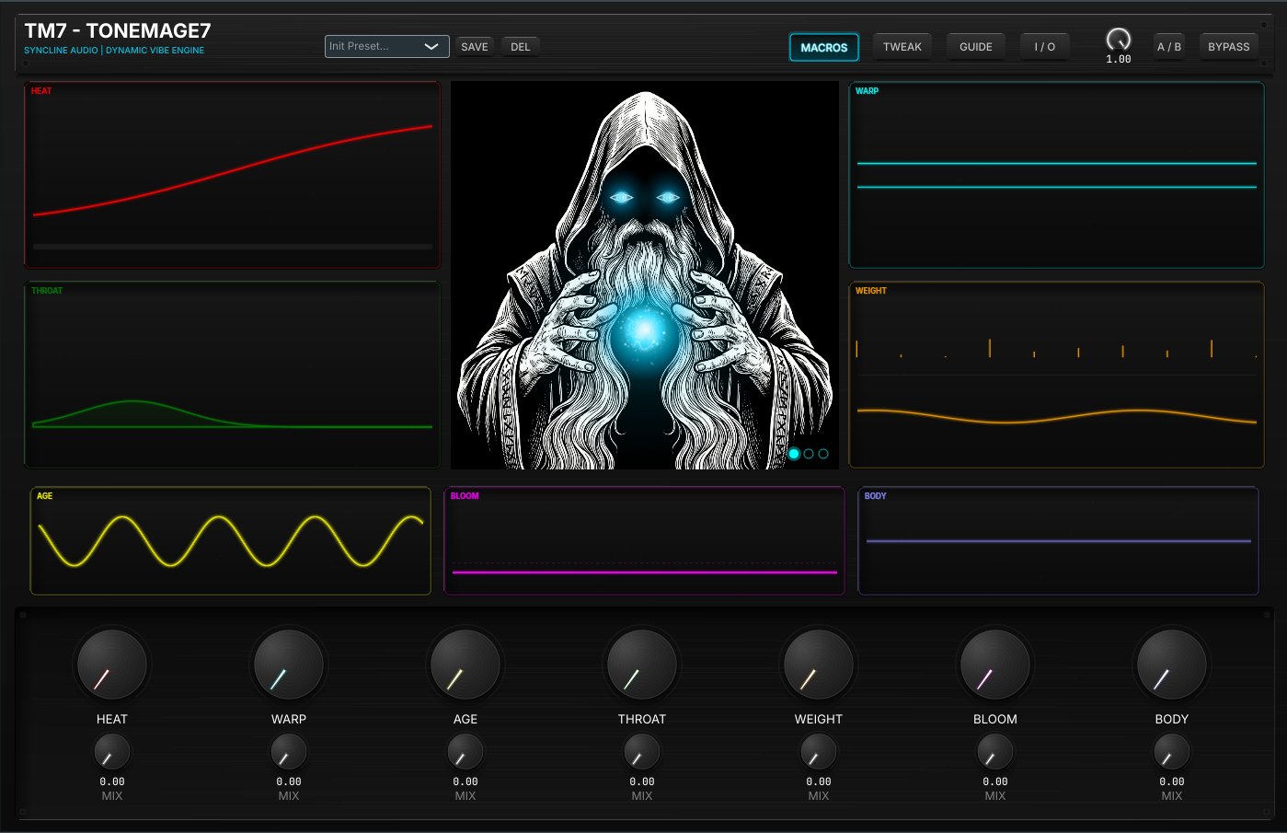The height and width of the screenshot is (833, 1287).
Task: Click the yellow AGE waveform display
Action: [x=231, y=541]
